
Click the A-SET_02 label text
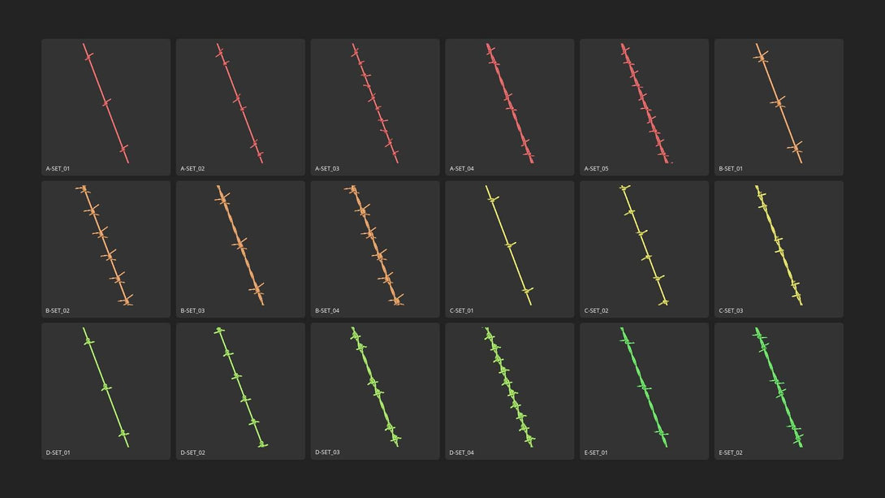(x=192, y=169)
